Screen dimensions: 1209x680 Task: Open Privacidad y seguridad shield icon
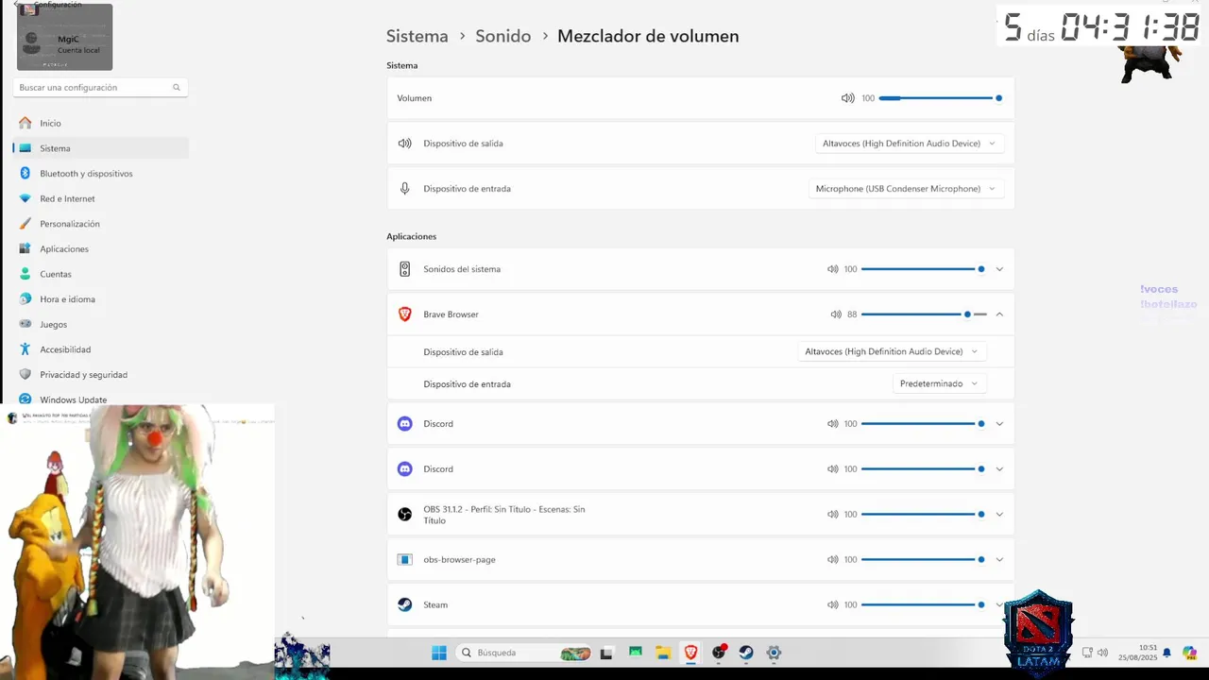[25, 375]
